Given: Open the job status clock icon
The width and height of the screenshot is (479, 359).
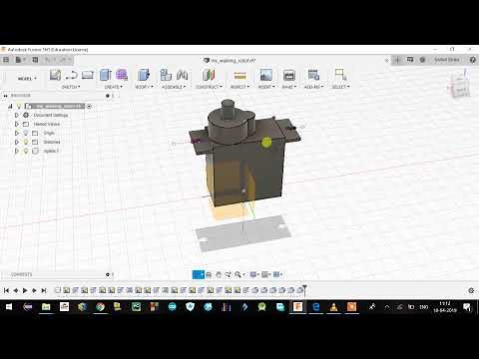Looking at the screenshot, I should pos(422,60).
